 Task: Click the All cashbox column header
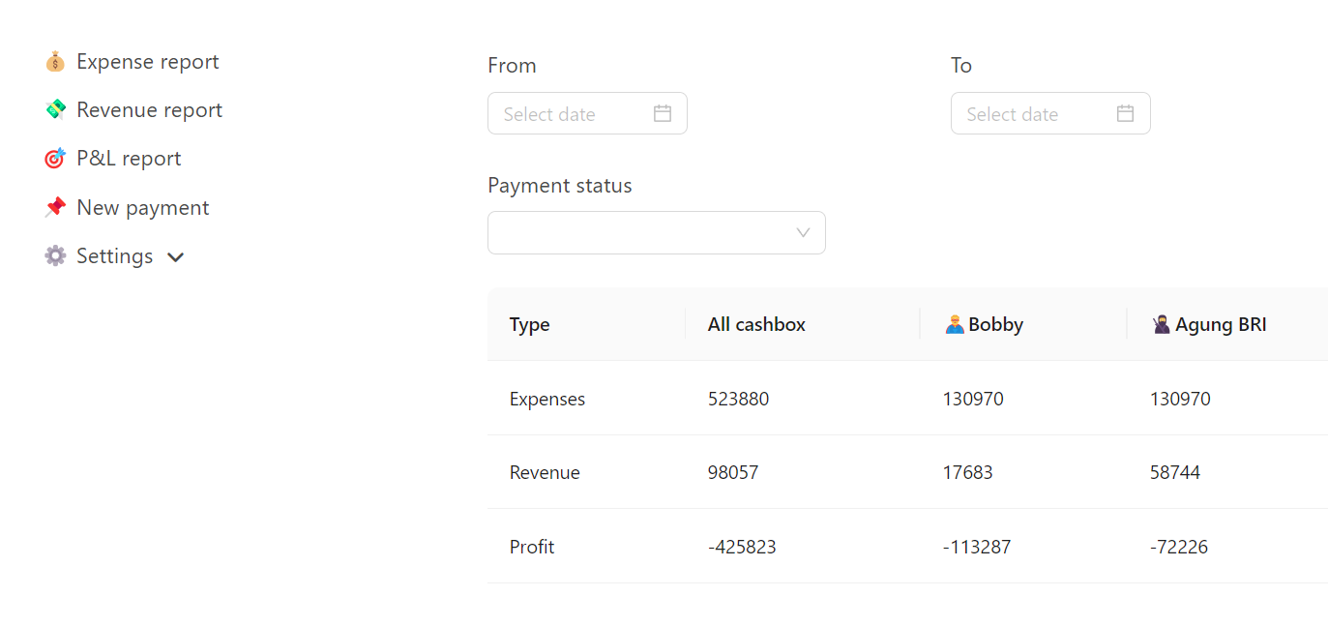(x=756, y=325)
